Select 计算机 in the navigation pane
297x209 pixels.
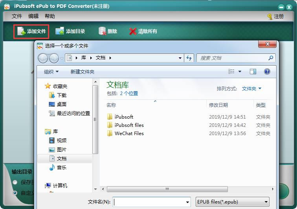point(56,185)
